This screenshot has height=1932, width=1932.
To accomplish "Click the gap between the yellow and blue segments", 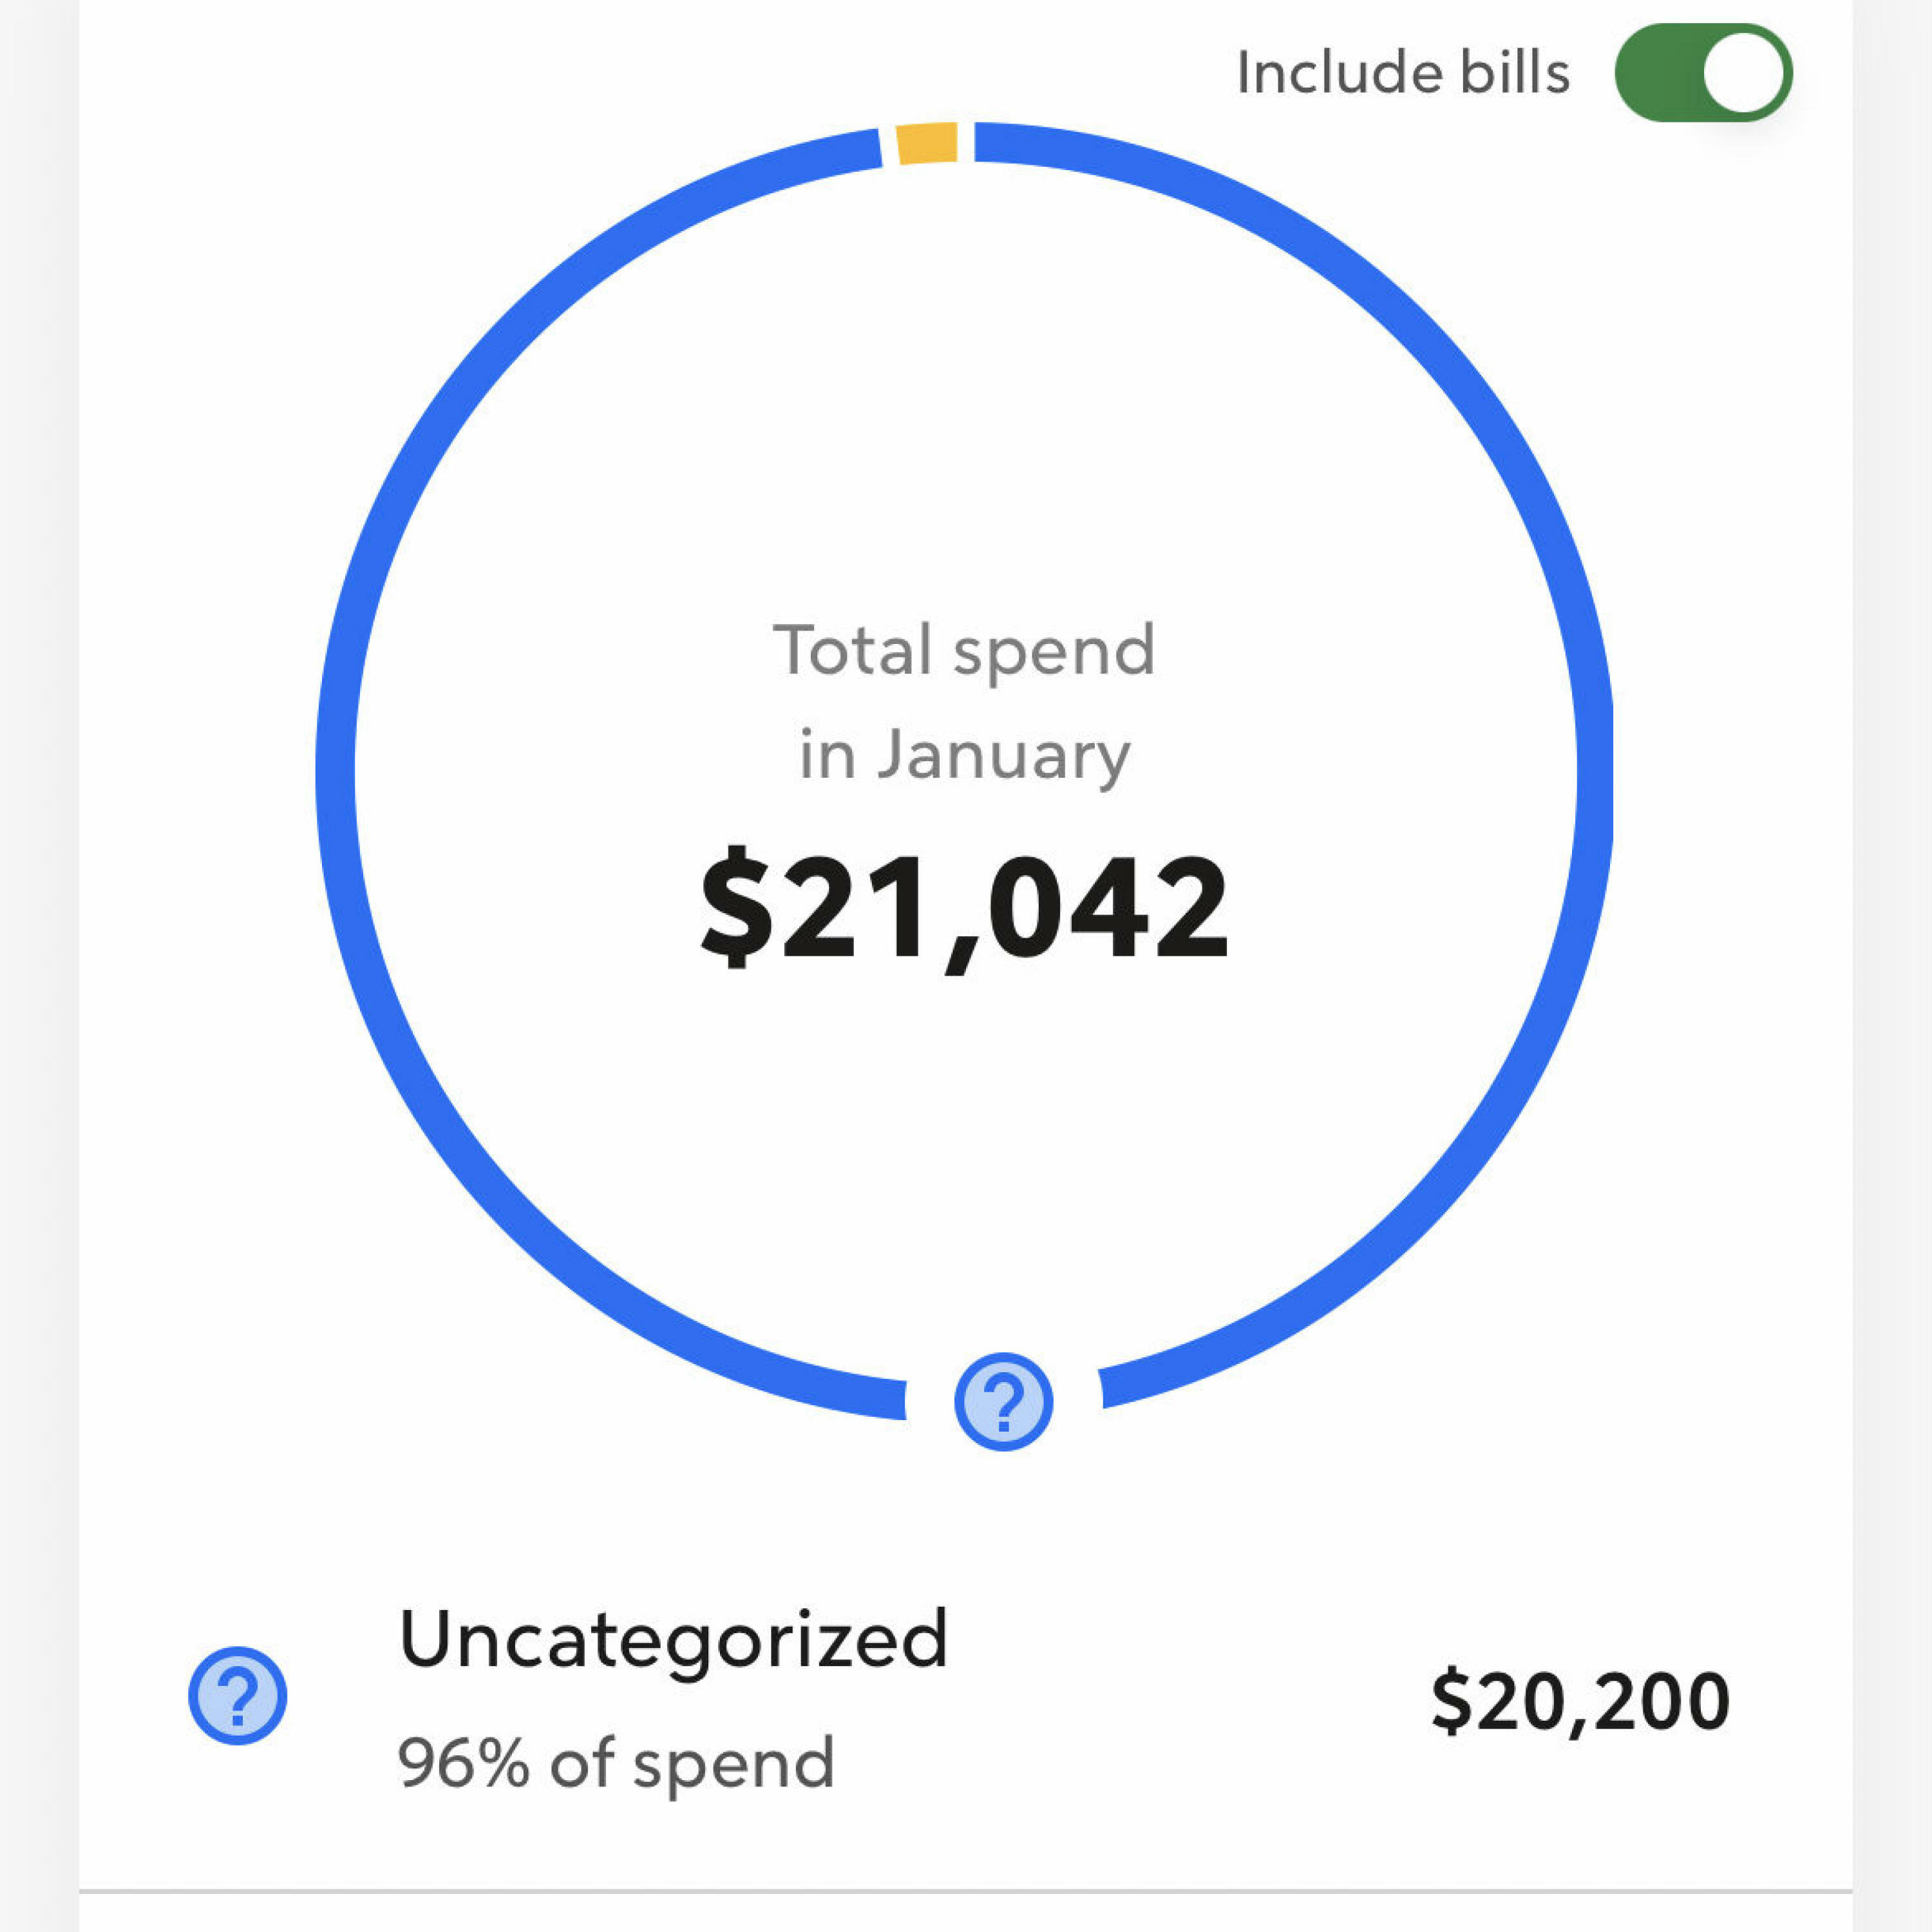I will 966,142.
